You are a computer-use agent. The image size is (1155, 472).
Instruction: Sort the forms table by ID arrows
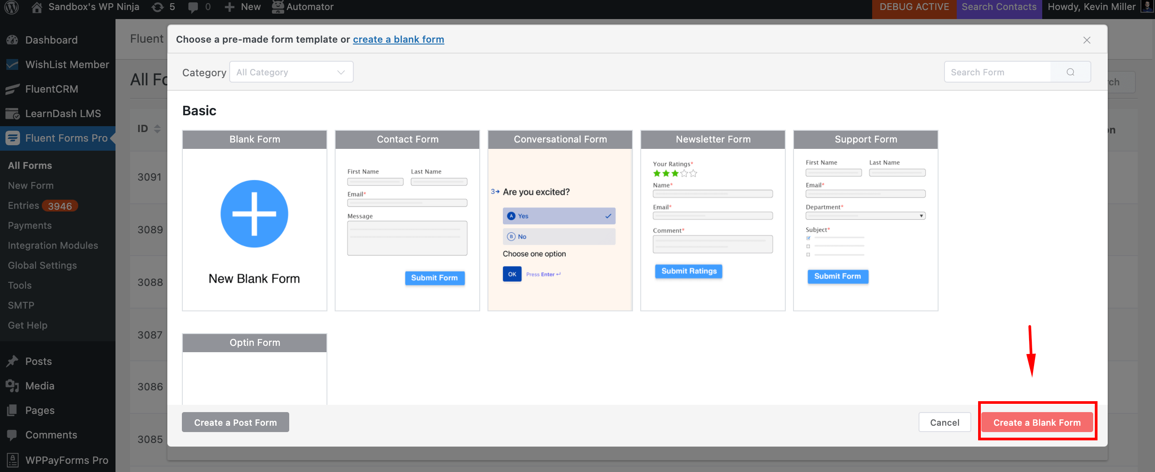point(157,129)
